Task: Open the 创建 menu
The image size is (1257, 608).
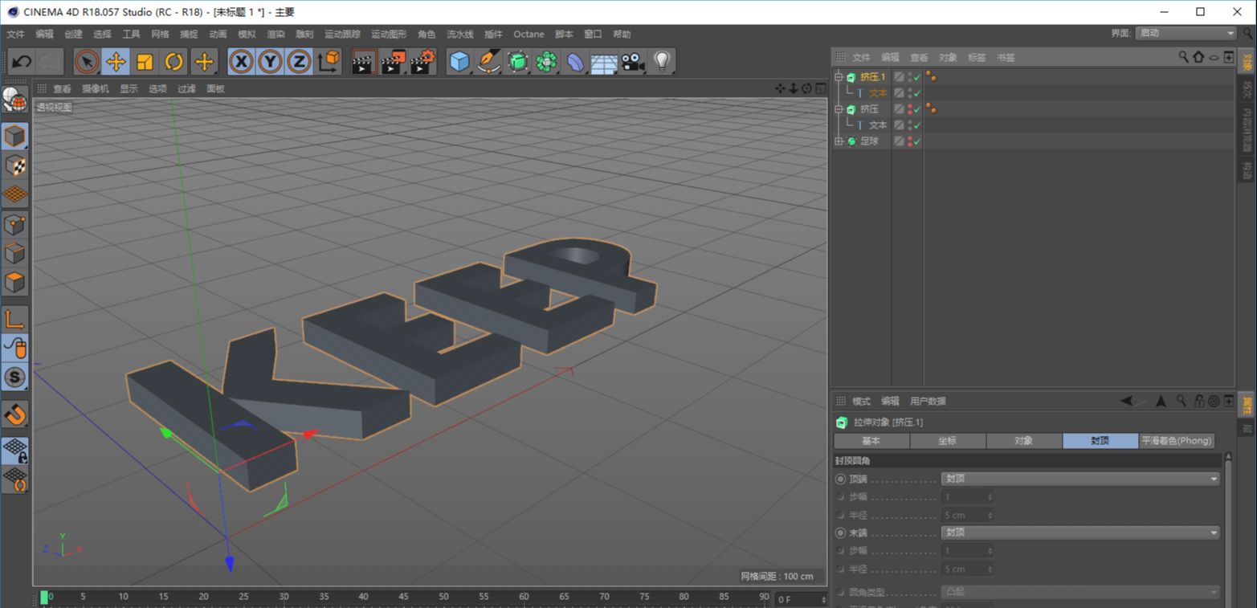Action: click(73, 34)
